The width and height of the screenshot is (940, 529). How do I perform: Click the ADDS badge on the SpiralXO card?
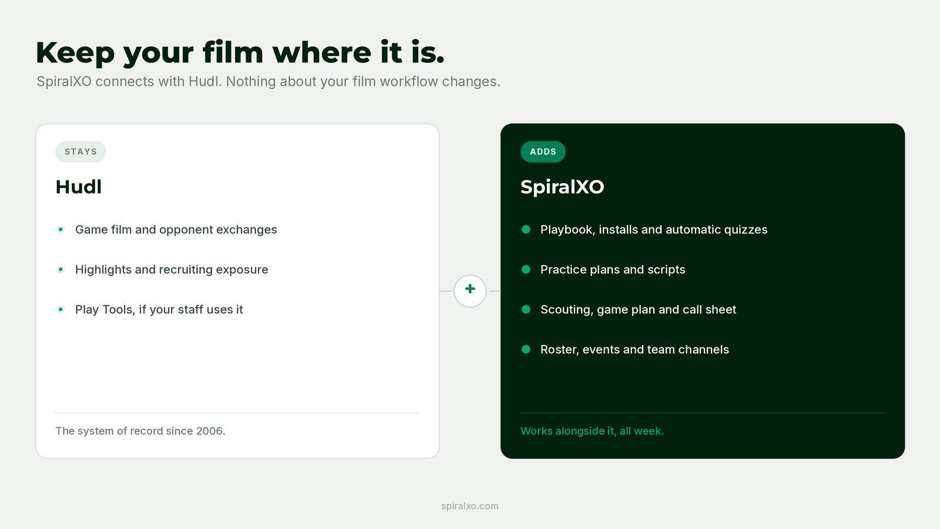[543, 152]
